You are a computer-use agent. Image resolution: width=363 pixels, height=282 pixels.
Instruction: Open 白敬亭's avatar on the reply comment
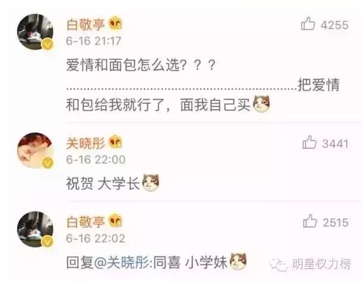(x=35, y=229)
